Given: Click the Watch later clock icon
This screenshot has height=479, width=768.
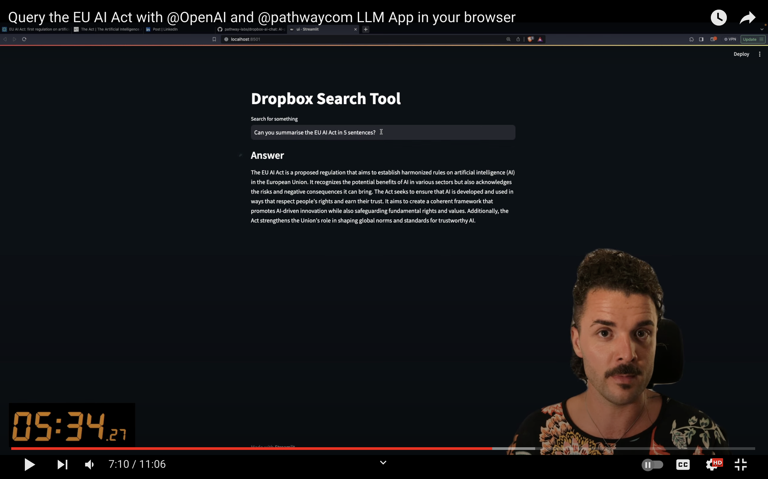Looking at the screenshot, I should point(718,17).
